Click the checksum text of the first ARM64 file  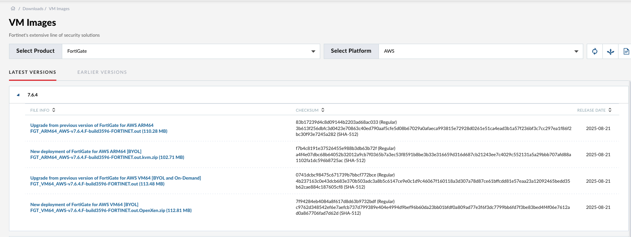coord(433,128)
